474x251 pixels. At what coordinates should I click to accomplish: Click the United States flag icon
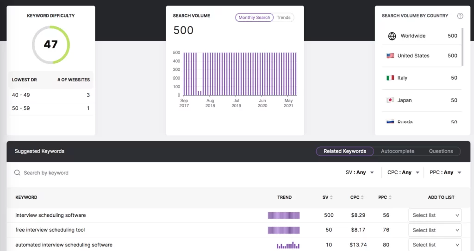(390, 56)
